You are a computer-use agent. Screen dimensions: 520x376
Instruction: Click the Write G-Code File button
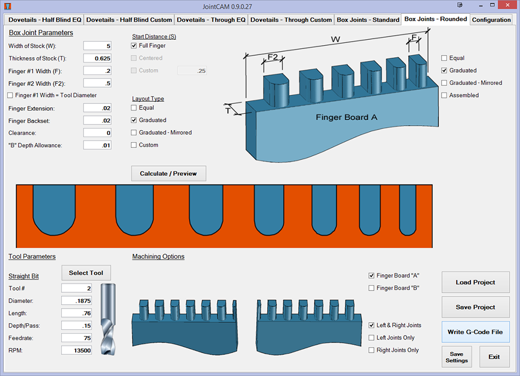point(475,332)
